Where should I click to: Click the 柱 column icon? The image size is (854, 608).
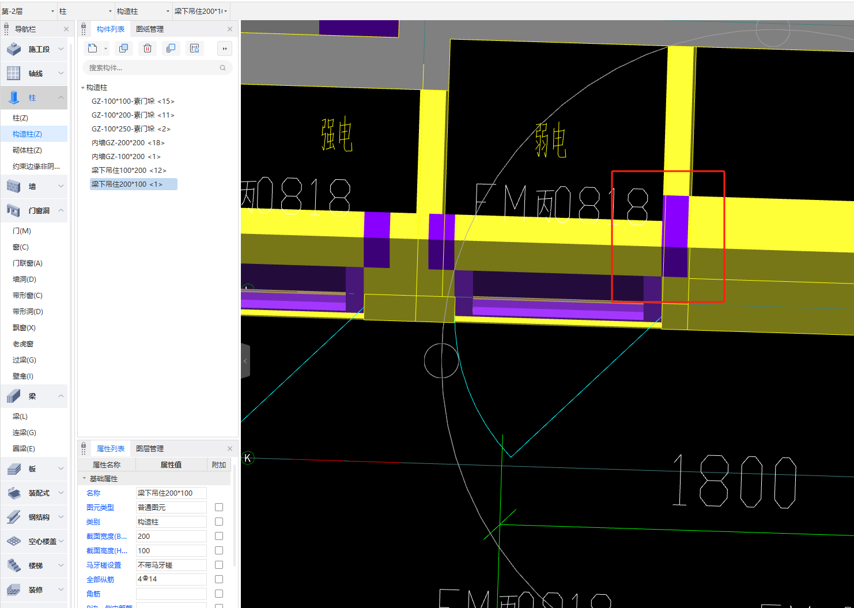(x=14, y=98)
